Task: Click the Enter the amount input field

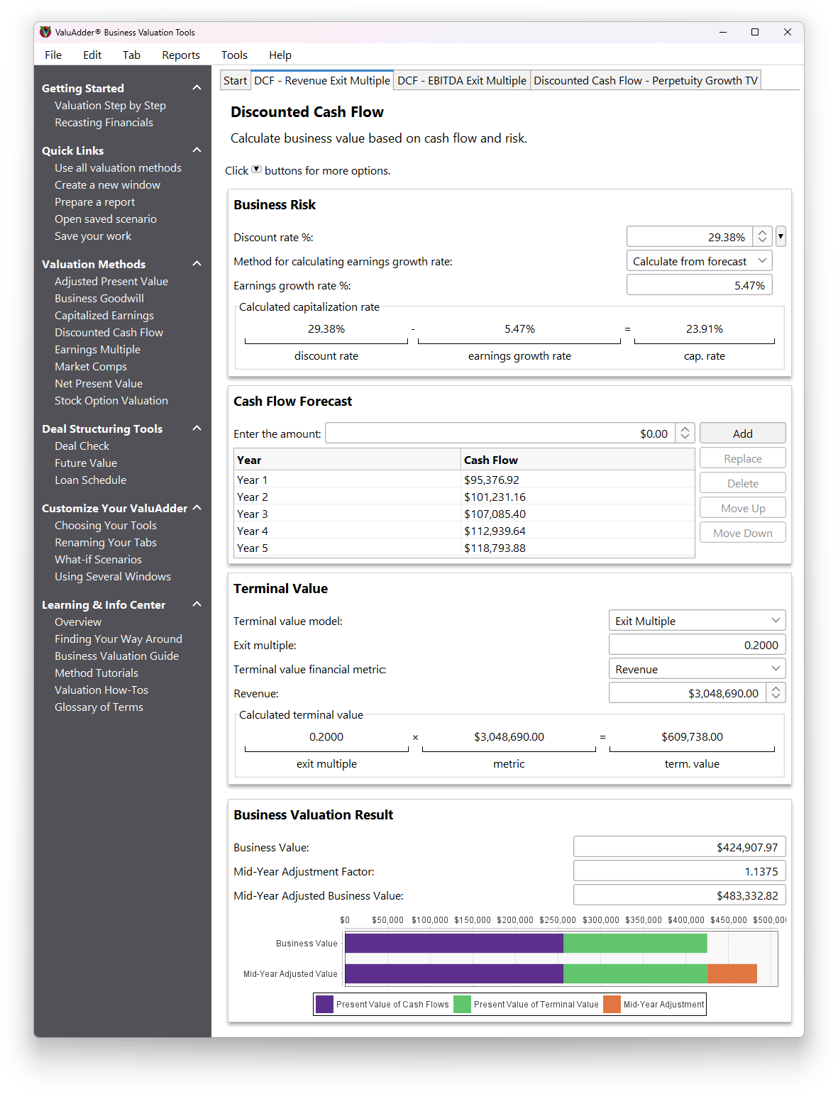Action: (500, 433)
